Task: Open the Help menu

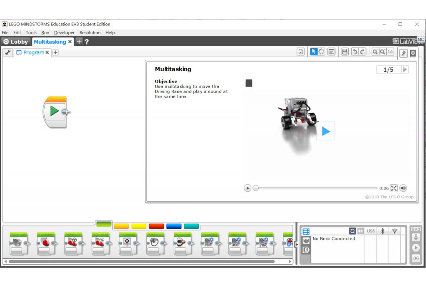Action: pyautogui.click(x=110, y=32)
